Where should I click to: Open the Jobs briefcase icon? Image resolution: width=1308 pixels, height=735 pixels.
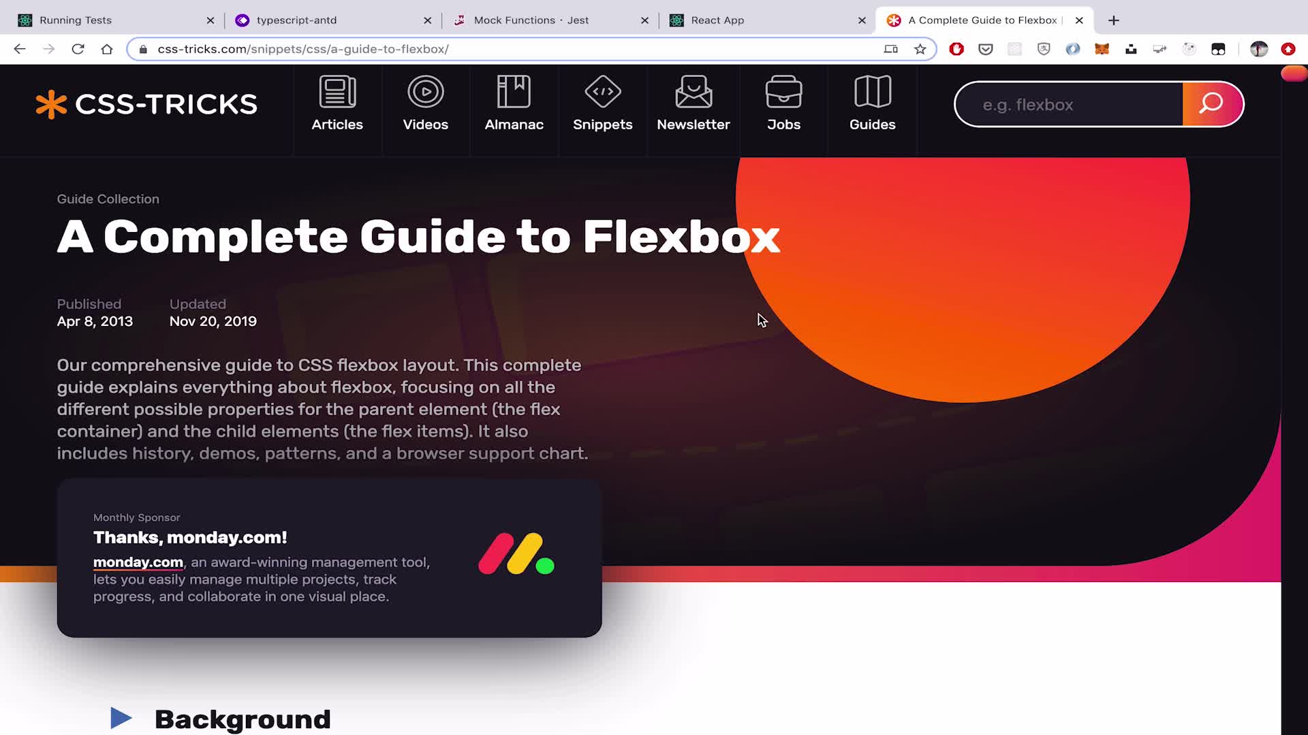tap(783, 92)
